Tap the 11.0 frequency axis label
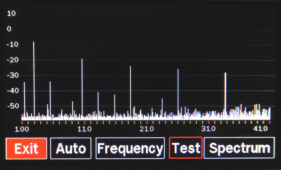 84,129
